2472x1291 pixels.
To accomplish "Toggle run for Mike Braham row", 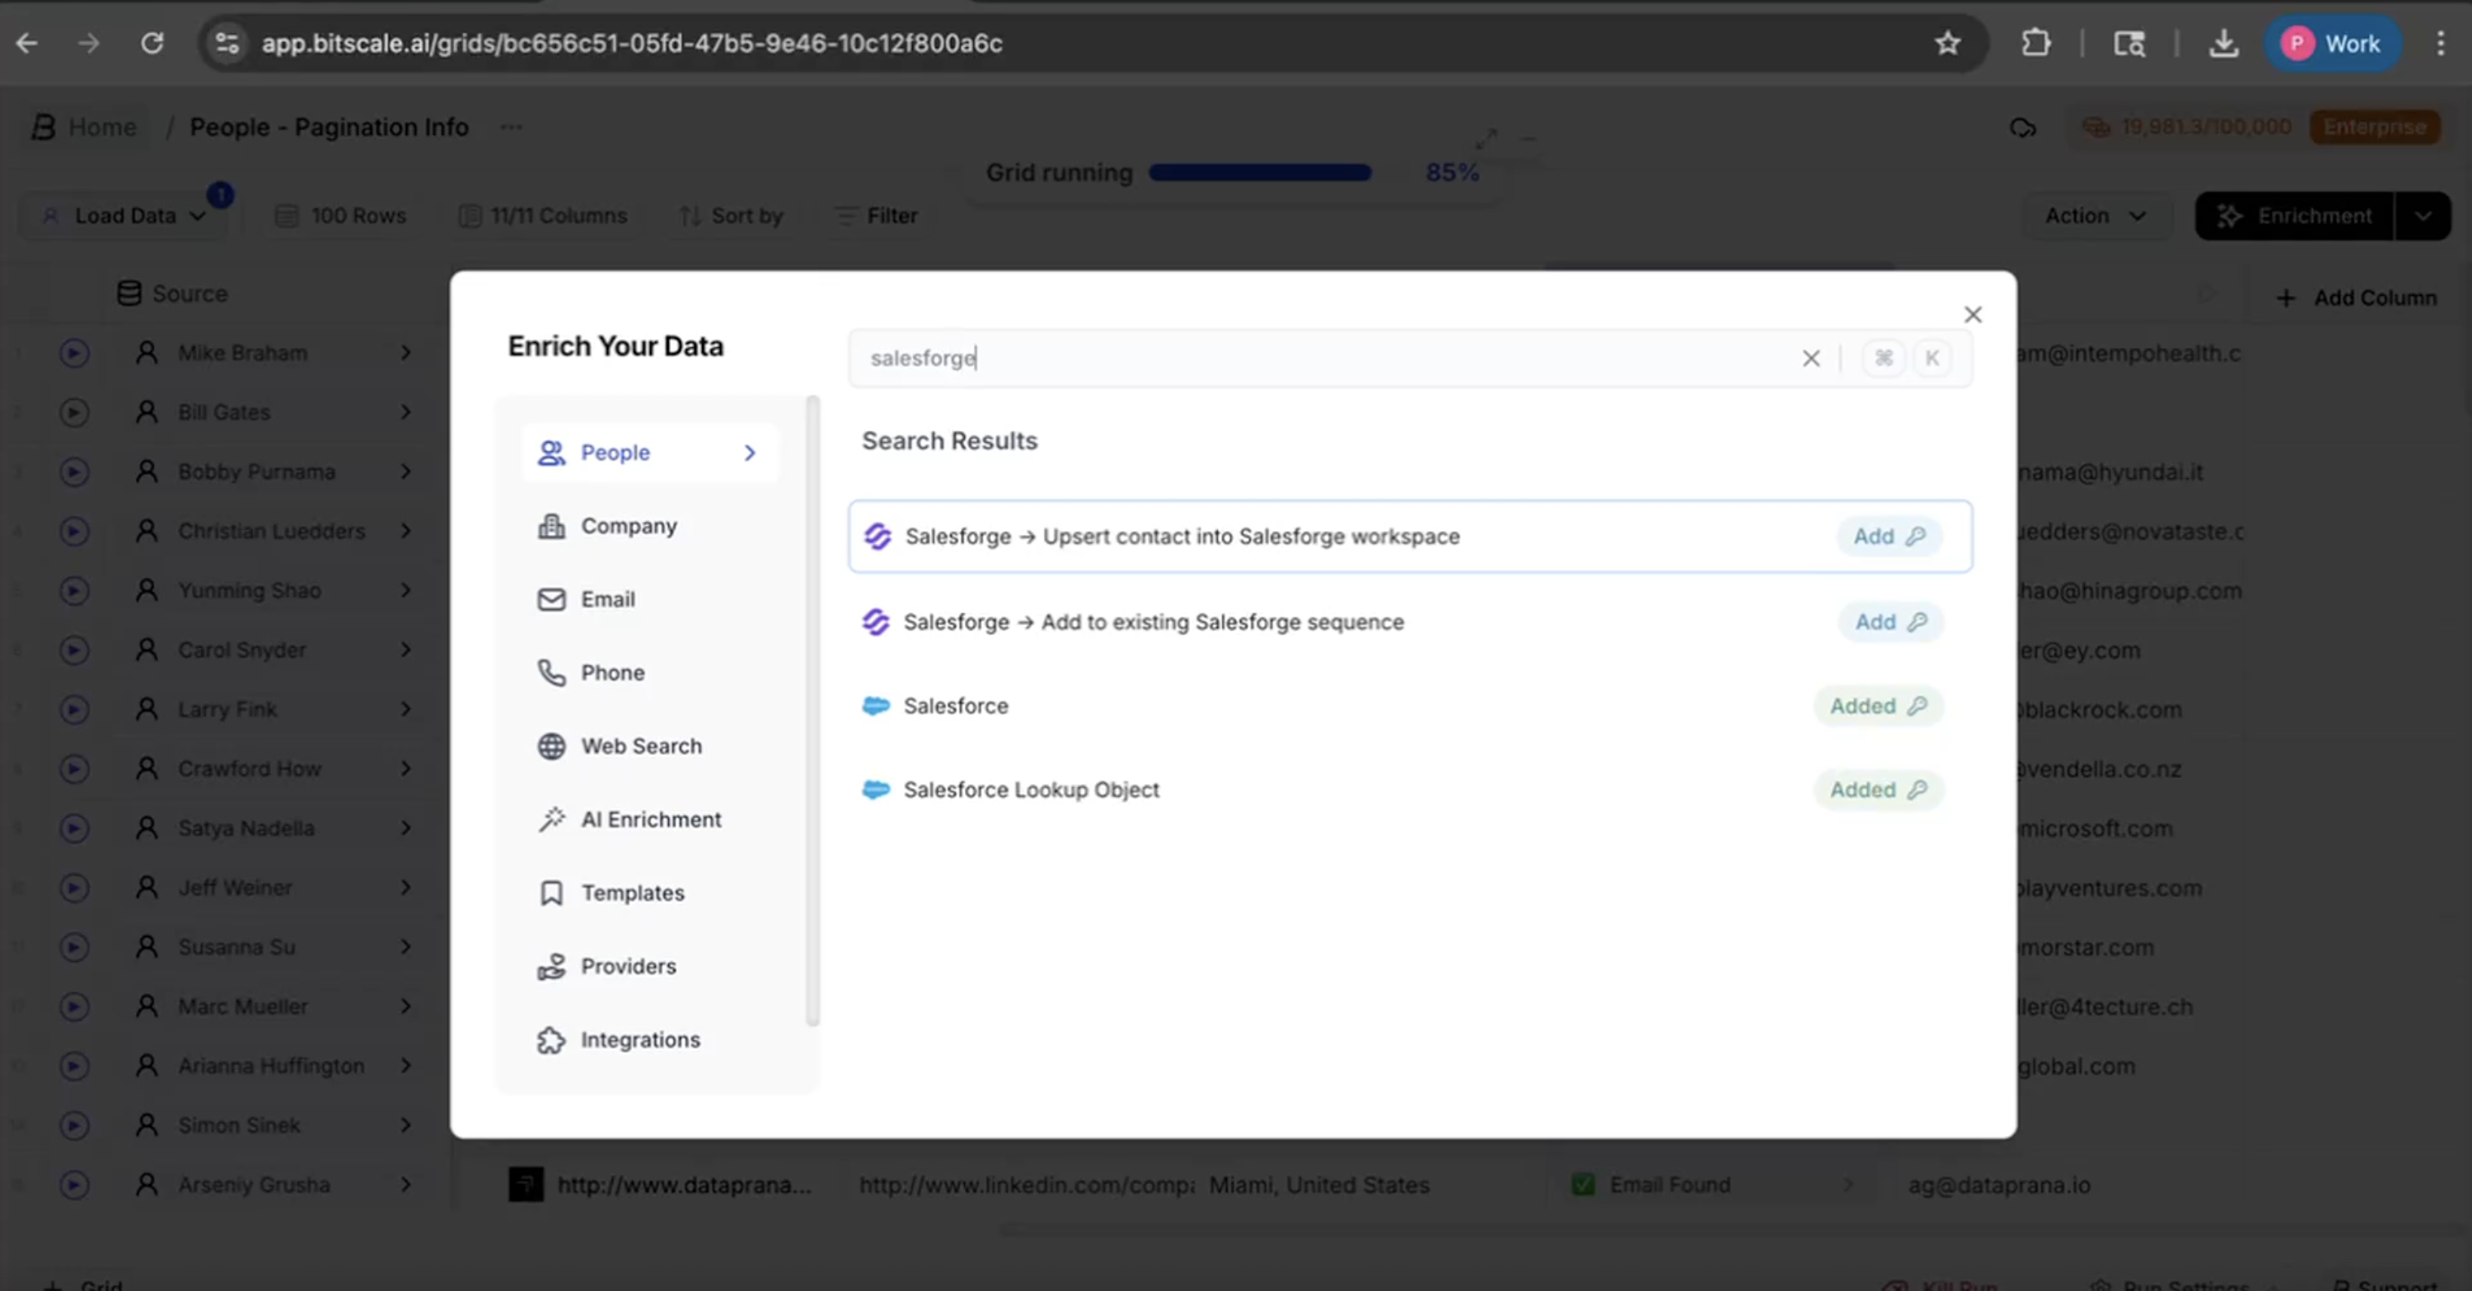I will [x=74, y=353].
